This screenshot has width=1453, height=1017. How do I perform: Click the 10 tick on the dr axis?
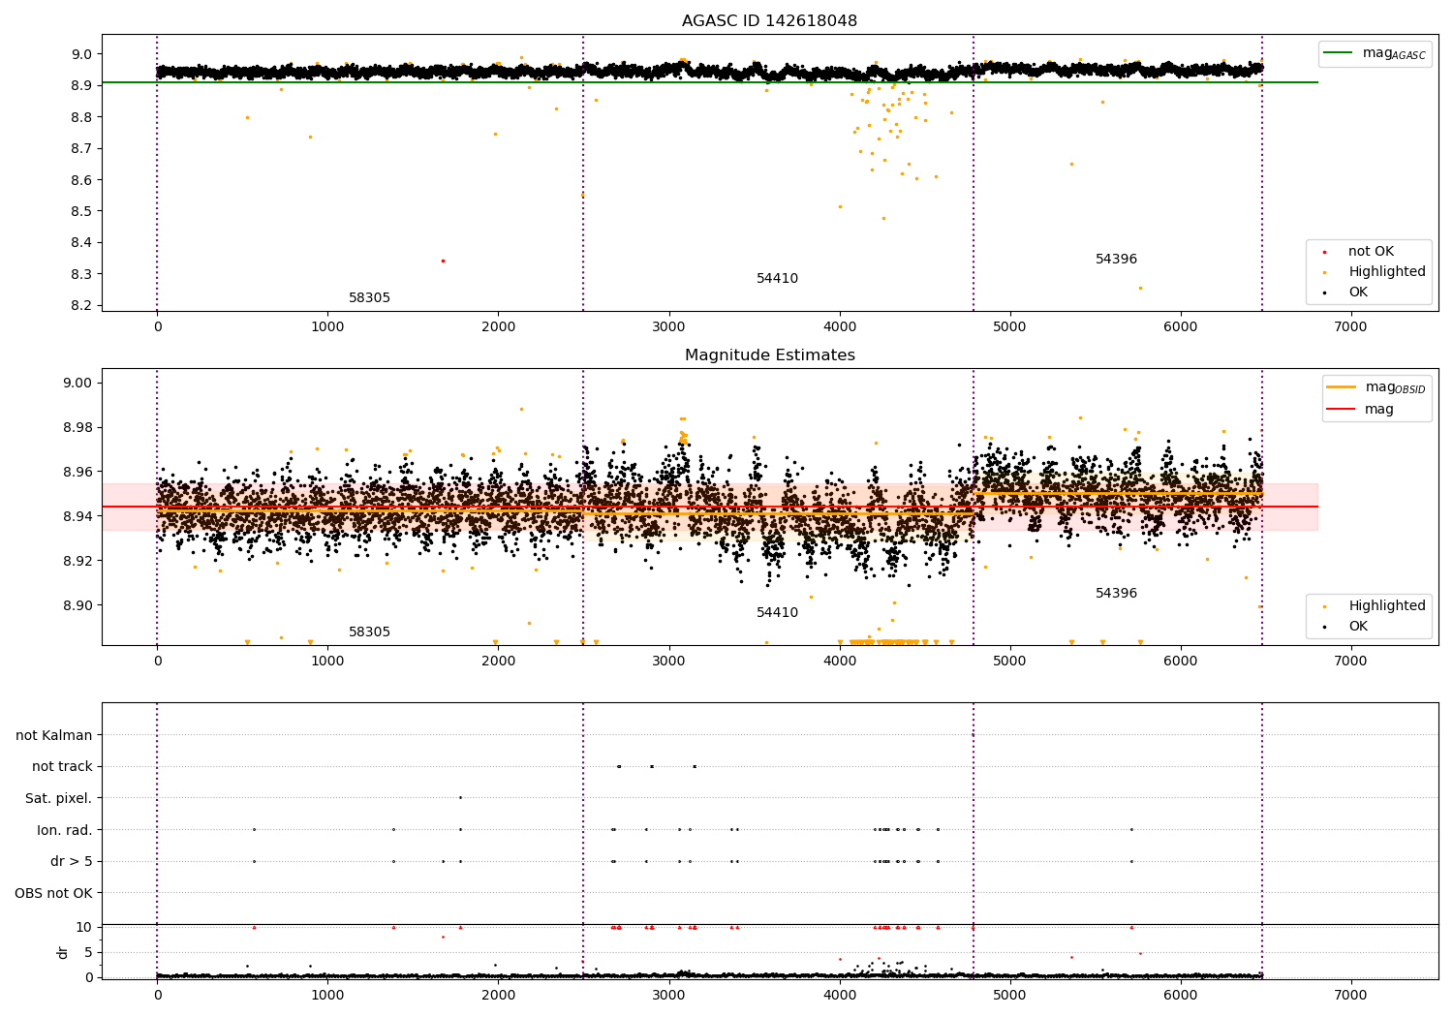[x=84, y=927]
